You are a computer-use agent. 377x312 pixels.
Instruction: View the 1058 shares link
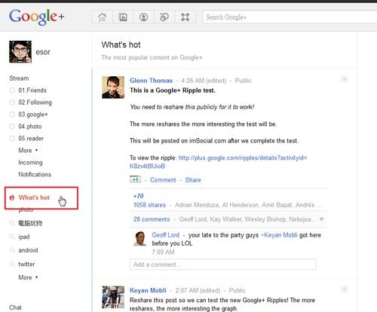149,205
